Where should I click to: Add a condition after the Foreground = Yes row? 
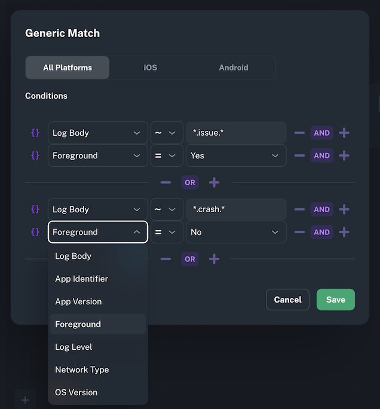click(344, 155)
